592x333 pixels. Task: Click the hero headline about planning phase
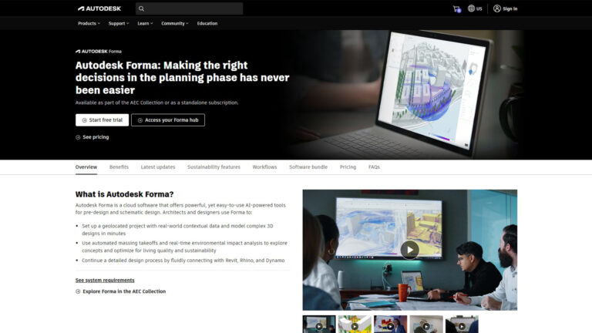point(183,77)
